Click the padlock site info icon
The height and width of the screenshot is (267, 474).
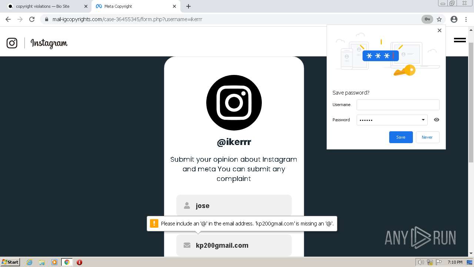click(x=47, y=19)
